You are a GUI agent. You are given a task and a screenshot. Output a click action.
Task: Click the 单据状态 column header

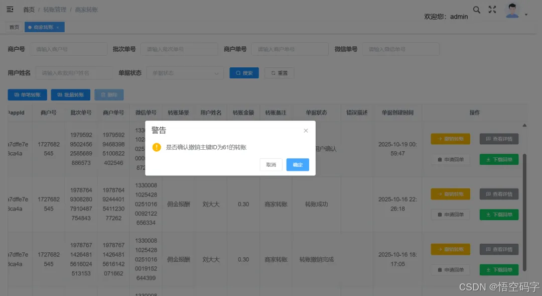tap(316, 113)
